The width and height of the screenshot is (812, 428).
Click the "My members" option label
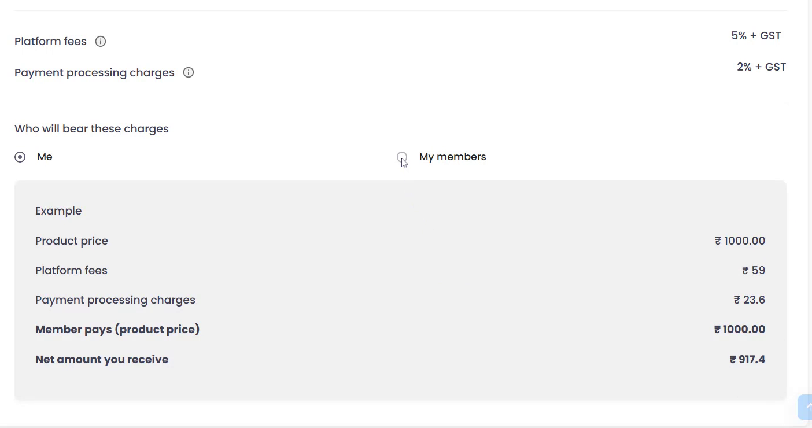click(452, 157)
